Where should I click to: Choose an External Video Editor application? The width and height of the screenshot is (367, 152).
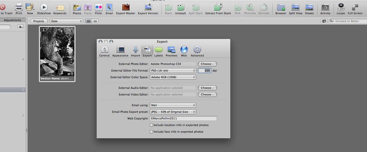207,95
